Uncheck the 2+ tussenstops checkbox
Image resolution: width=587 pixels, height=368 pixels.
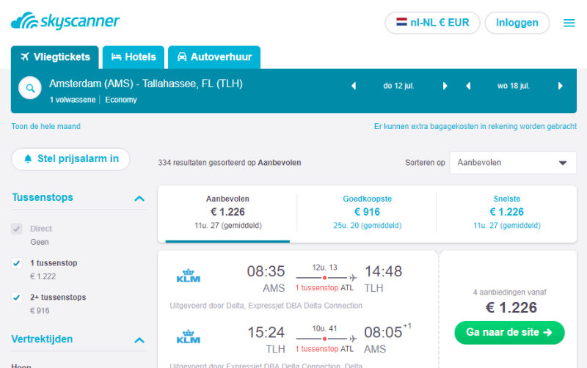coord(17,298)
